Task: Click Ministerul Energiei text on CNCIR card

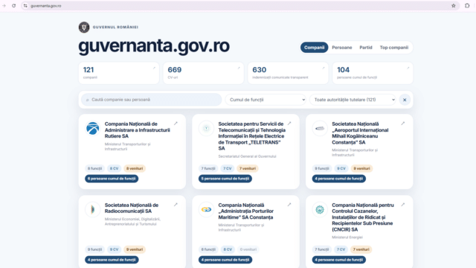Action: coord(347,237)
